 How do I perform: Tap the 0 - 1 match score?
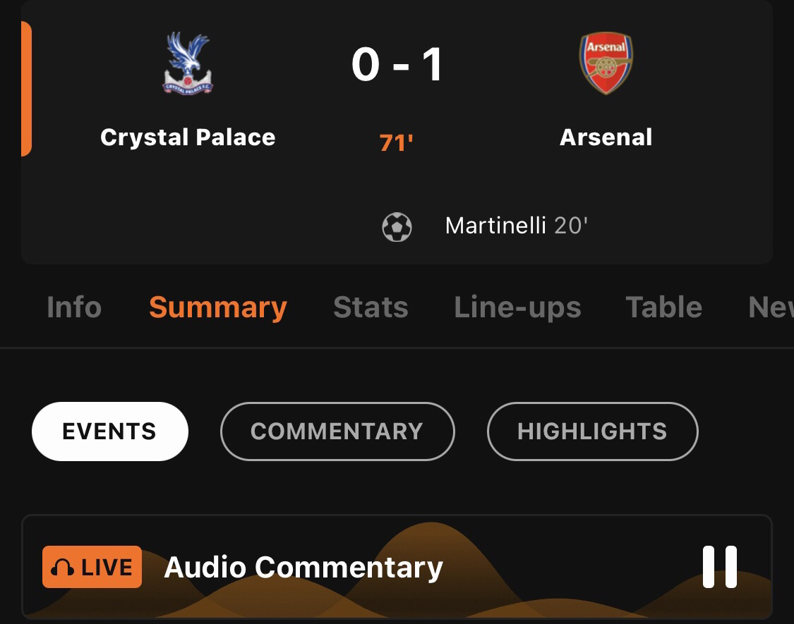click(x=397, y=65)
